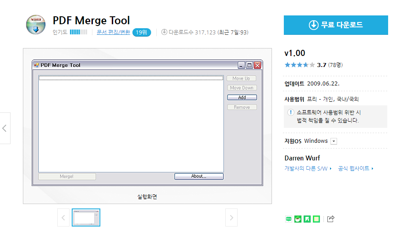The width and height of the screenshot is (400, 249).
Task: Click Move Down button in screenshot
Action: (242, 88)
